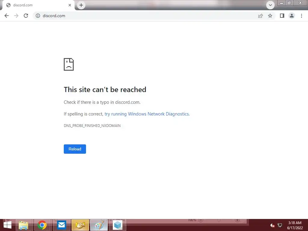Click the muted volume tray icon
Viewport: 308px width, 231px height.
pos(272,225)
